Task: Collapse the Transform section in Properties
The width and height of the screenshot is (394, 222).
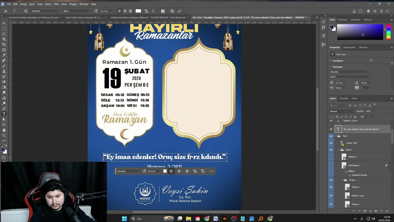Action: pos(330,61)
